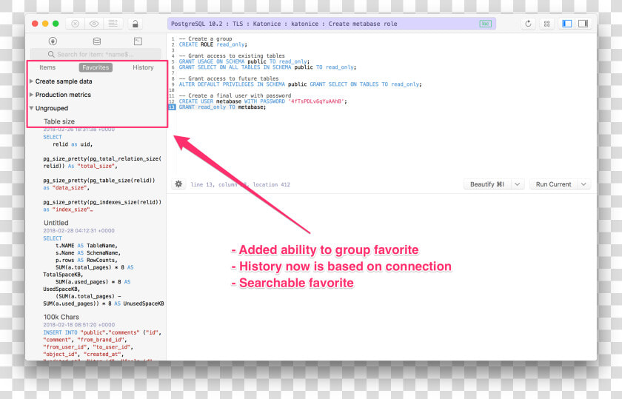This screenshot has height=399, width=622.
Task: Click the database cylinder icon in sidebar
Action: point(97,41)
